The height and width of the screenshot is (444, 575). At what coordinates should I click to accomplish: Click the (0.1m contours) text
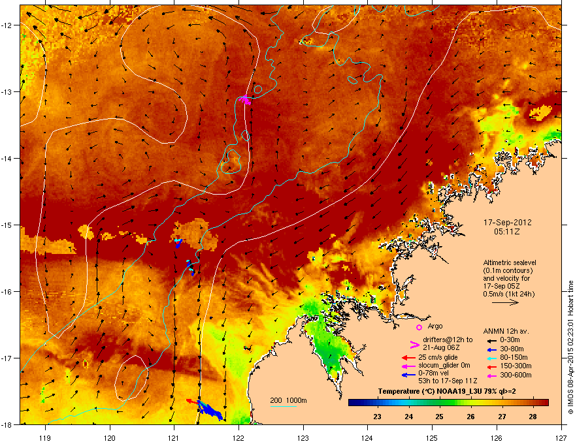tap(508, 270)
